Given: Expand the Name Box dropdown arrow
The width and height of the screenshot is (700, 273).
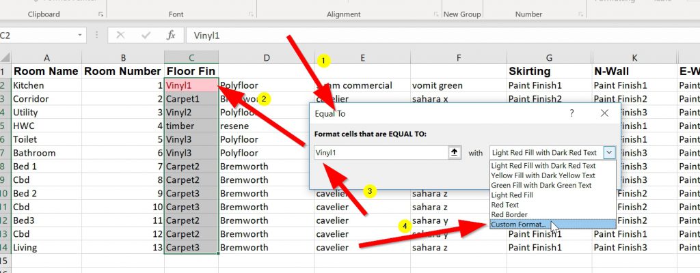Looking at the screenshot, I should coord(81,35).
